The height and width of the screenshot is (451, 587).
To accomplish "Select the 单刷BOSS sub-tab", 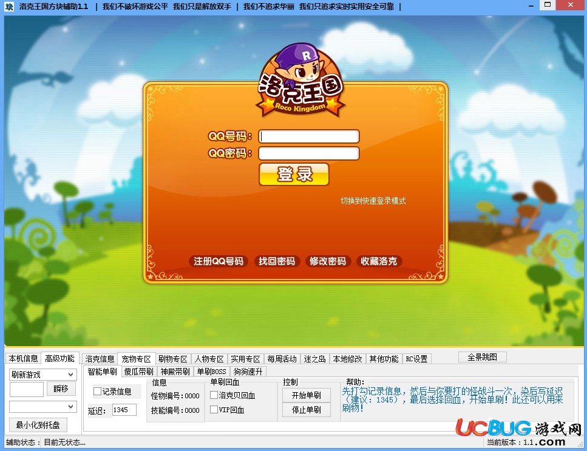I will point(211,372).
